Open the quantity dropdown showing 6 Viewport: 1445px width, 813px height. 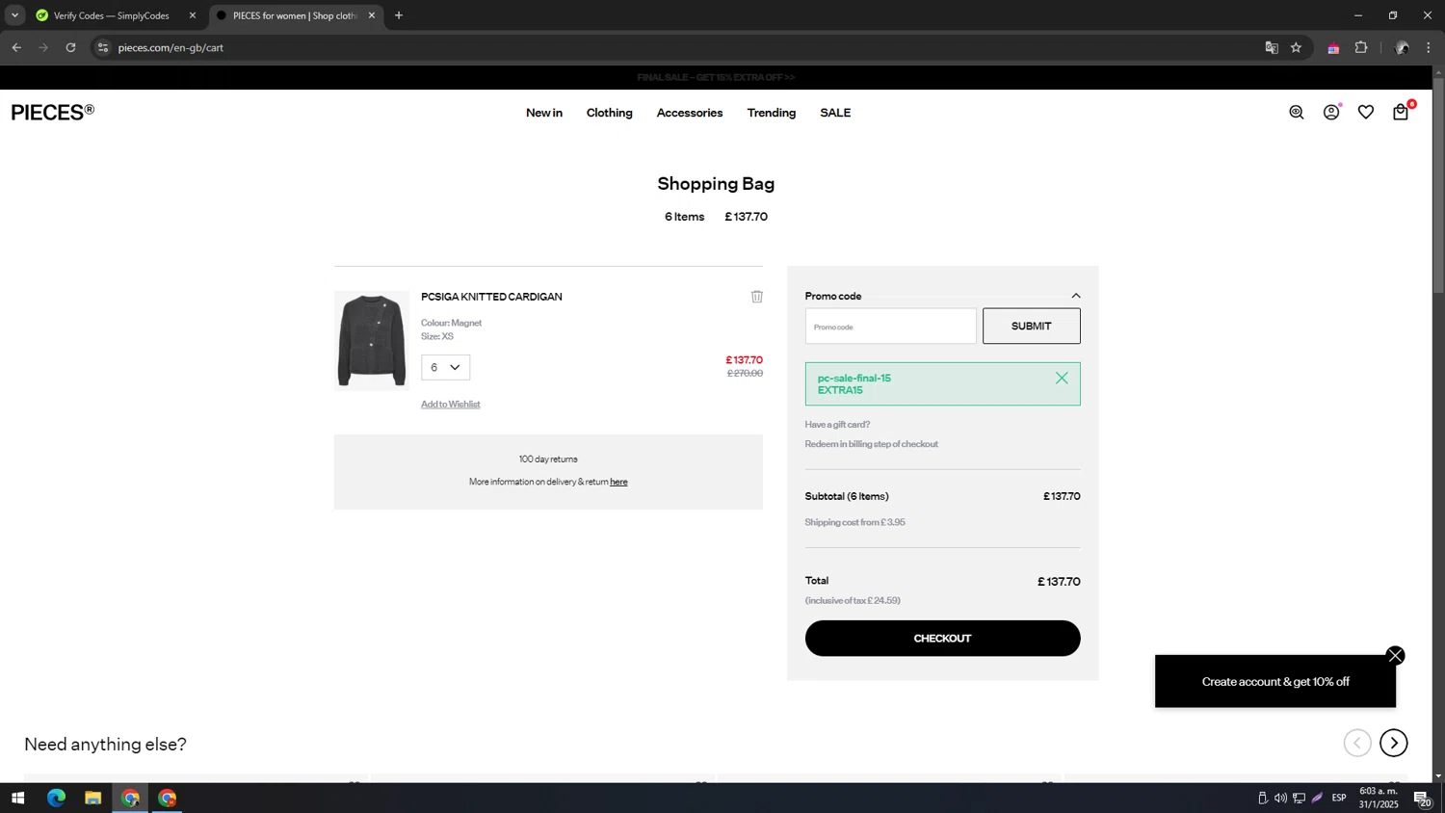pos(445,367)
